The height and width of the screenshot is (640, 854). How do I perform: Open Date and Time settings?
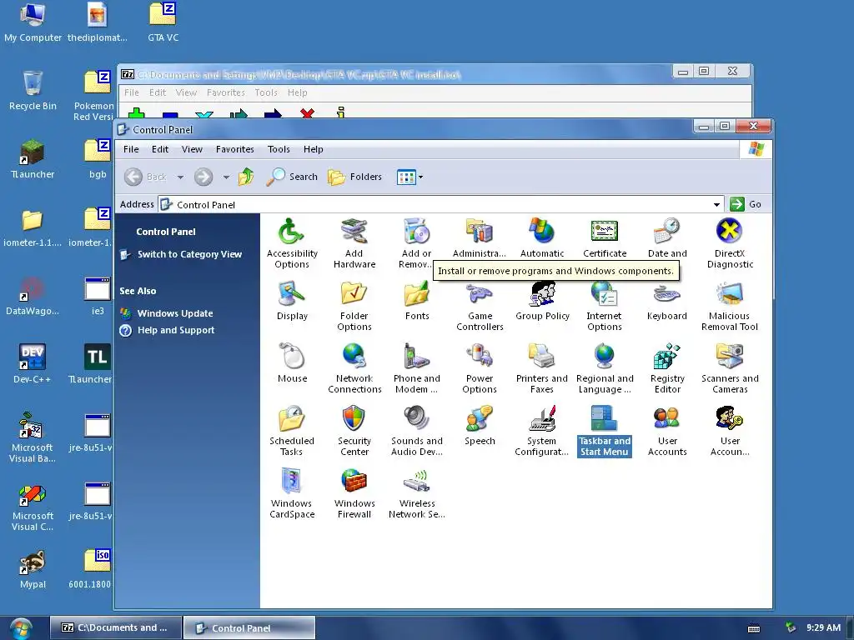[667, 237]
